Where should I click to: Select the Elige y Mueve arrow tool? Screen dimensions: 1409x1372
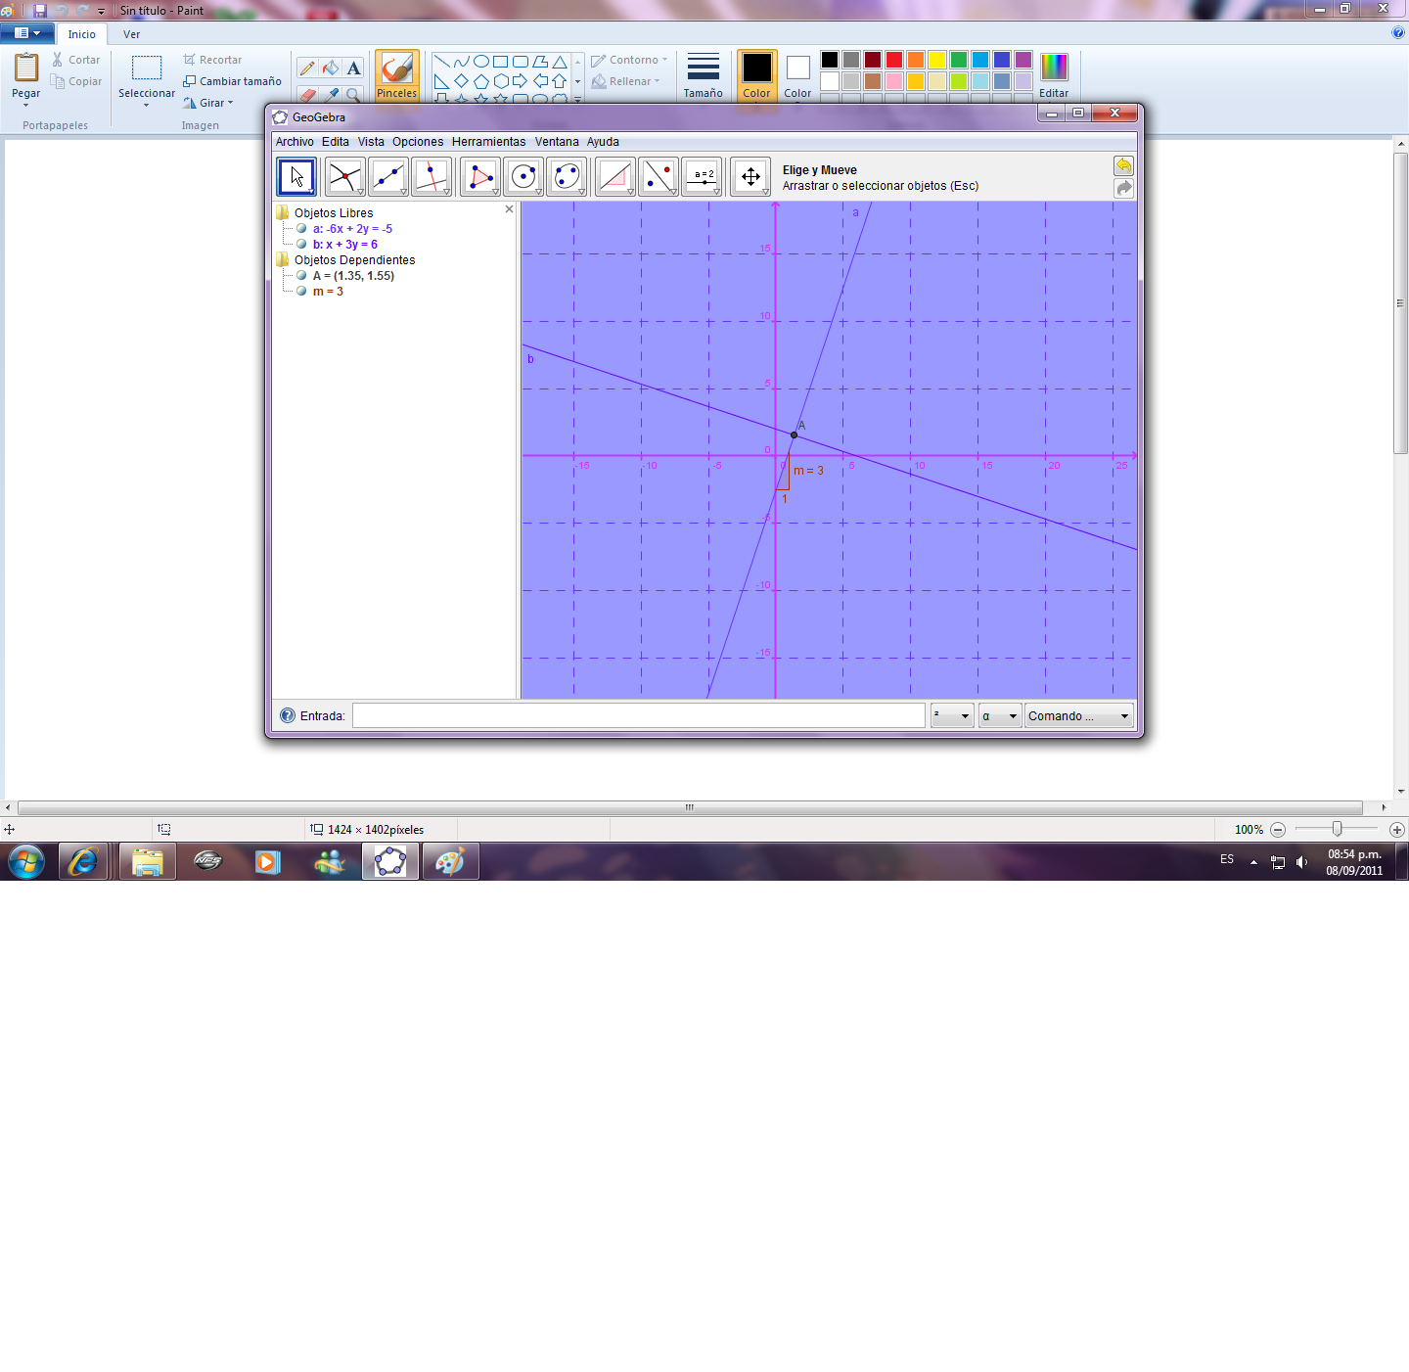click(x=296, y=177)
